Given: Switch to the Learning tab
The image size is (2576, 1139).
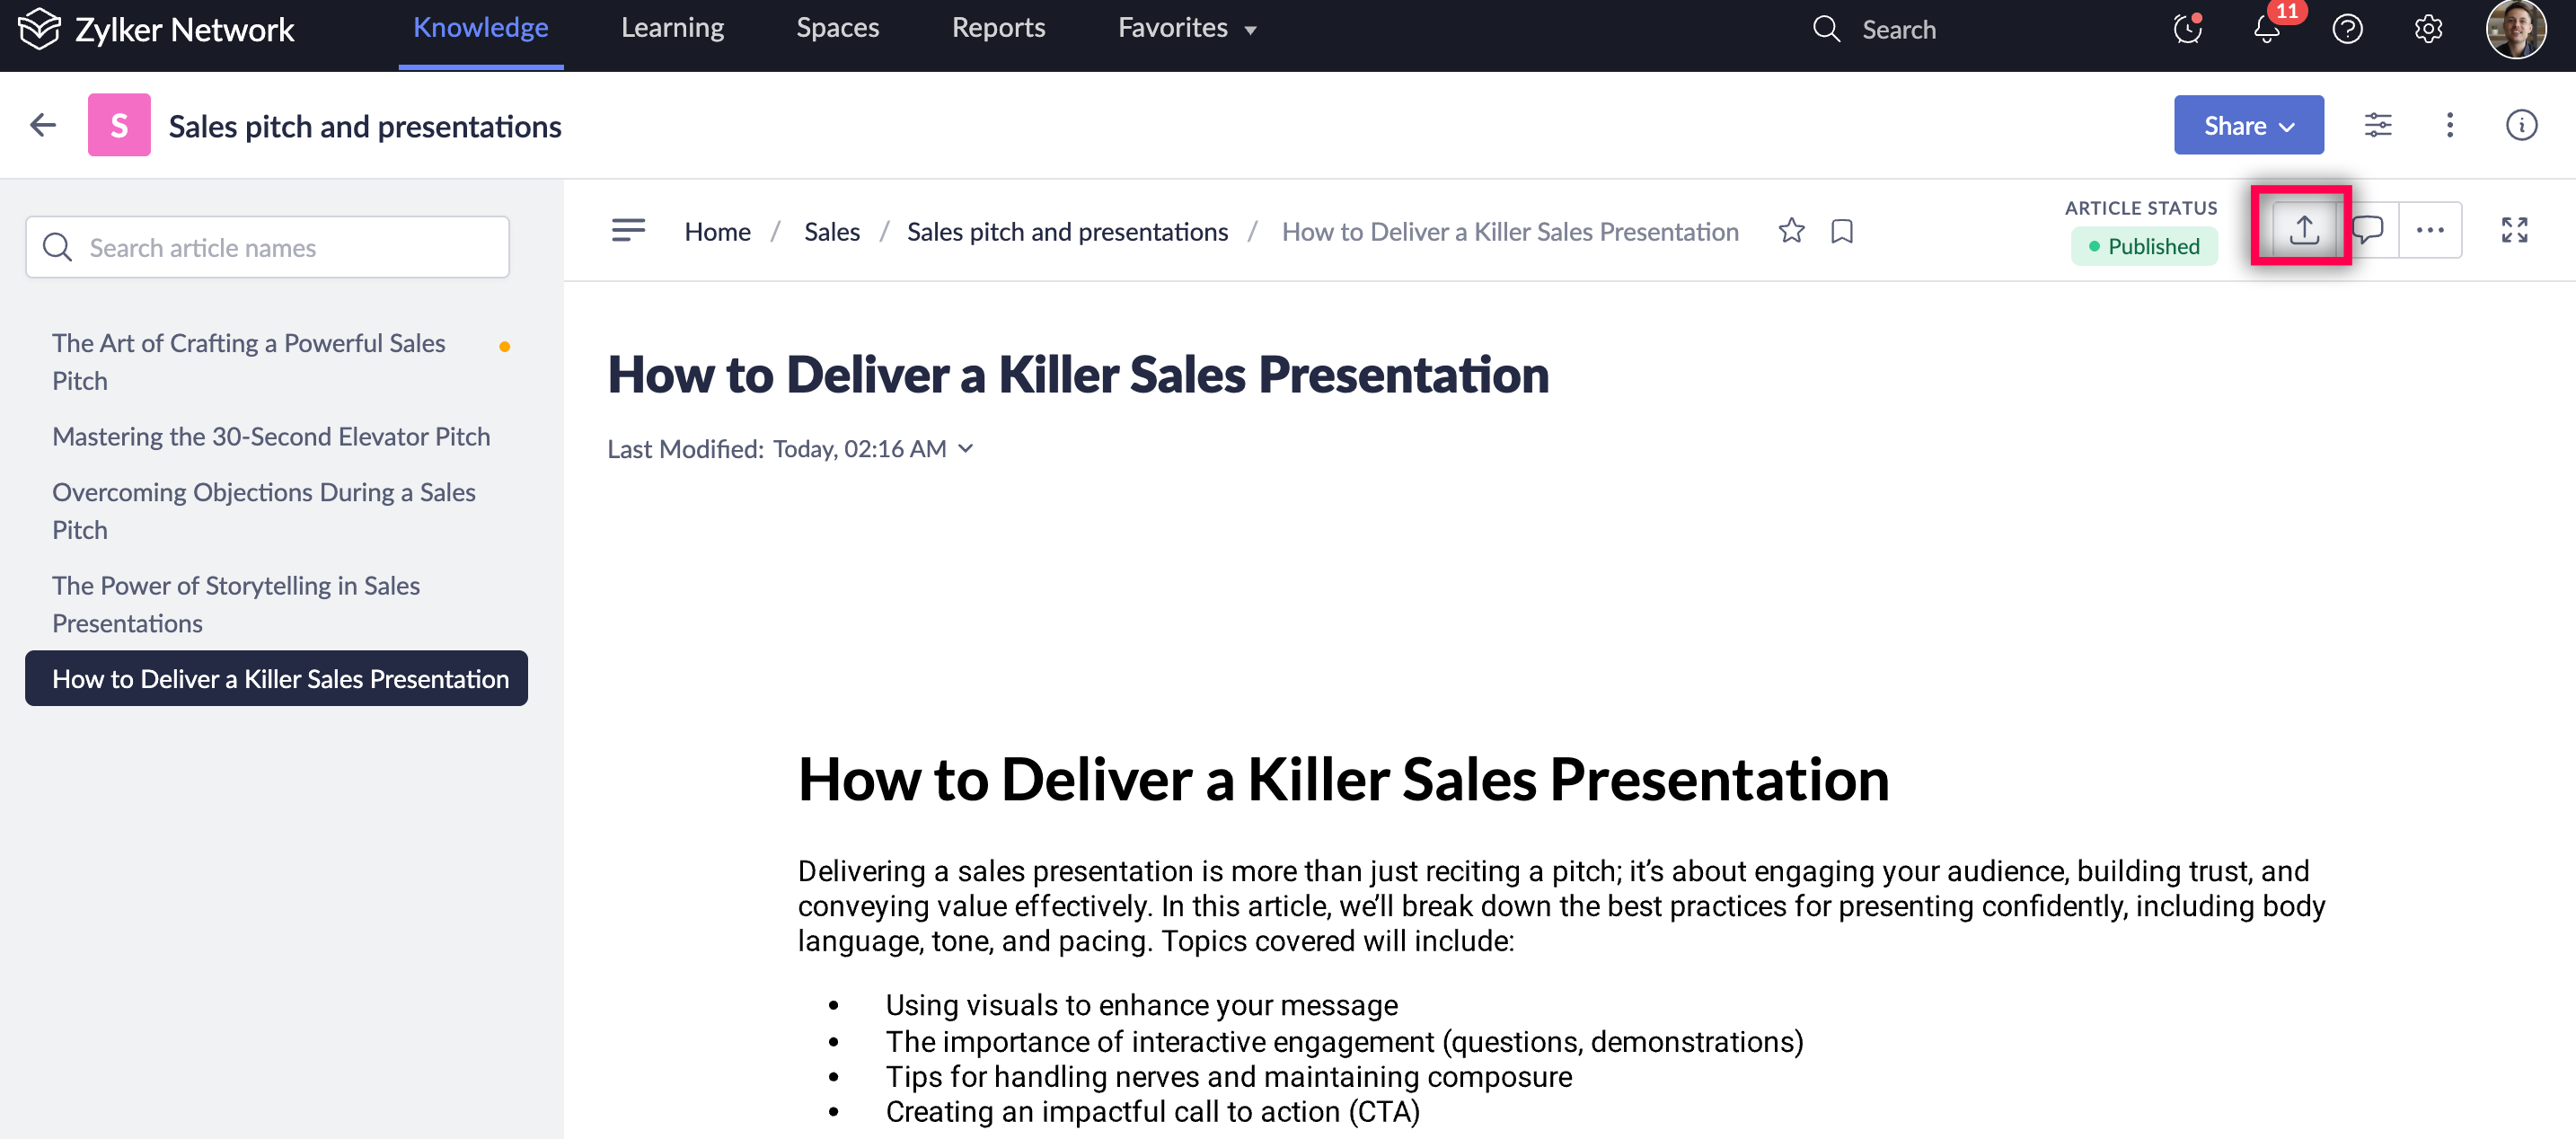Looking at the screenshot, I should [x=672, y=28].
